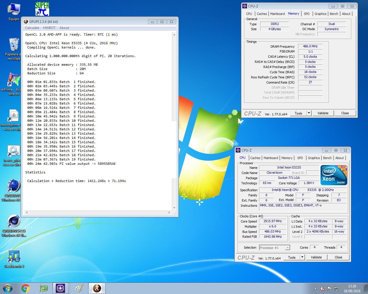Viewport: 368px width, 294px height.
Task: Click GPUPI horizontal scrollbar right arrow
Action: (169, 213)
